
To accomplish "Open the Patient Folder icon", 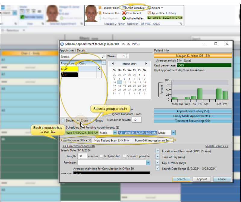I will [x=100, y=8].
